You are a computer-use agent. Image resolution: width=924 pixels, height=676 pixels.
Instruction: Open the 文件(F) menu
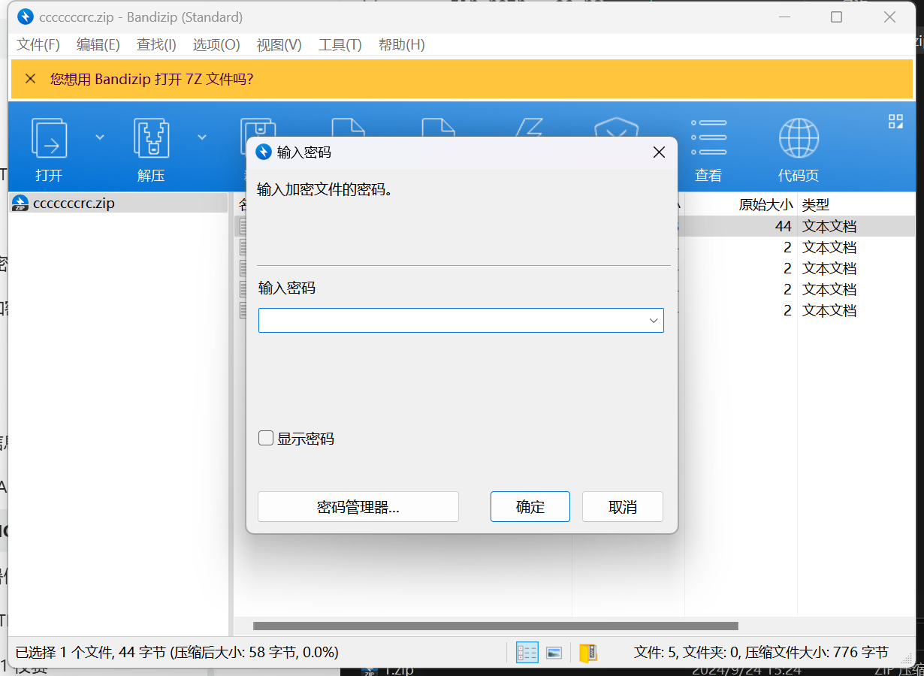38,45
